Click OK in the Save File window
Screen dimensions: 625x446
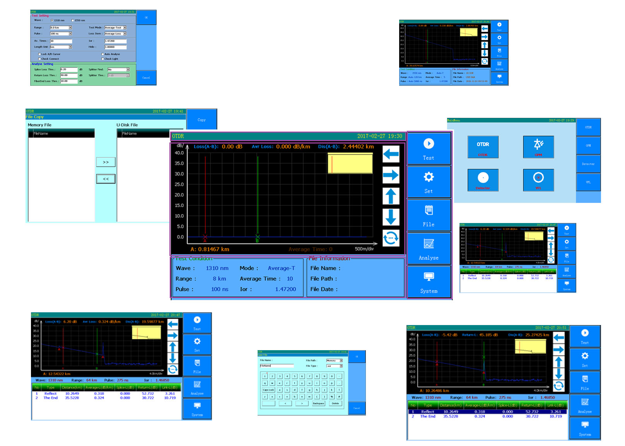[357, 357]
